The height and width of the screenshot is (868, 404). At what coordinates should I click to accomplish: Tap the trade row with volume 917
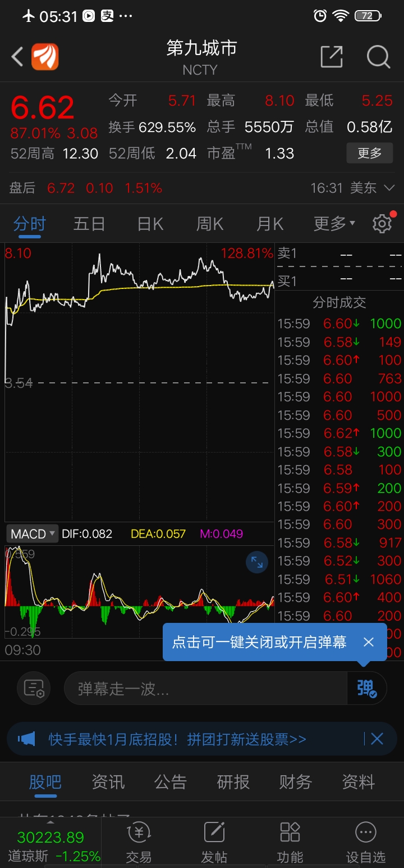tap(339, 542)
